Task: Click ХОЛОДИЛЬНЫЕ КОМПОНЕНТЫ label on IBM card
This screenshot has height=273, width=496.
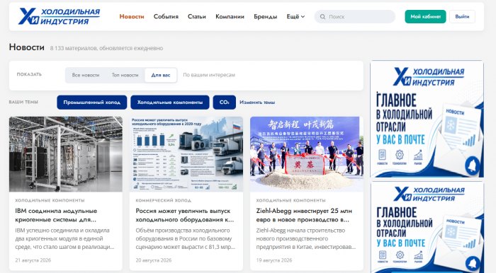Action: point(50,200)
